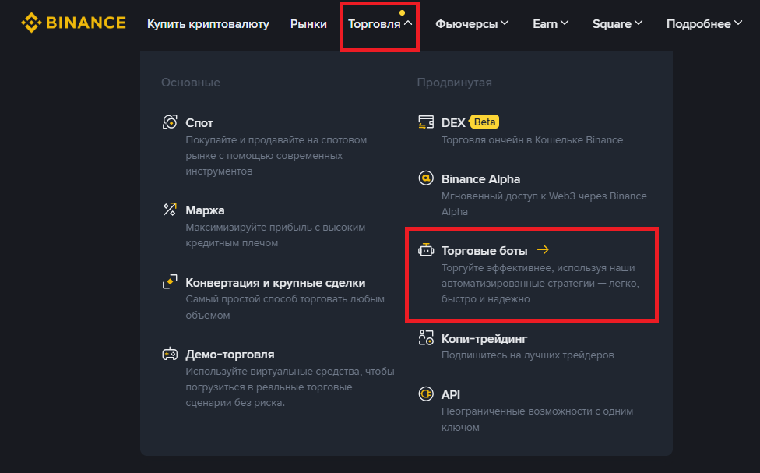This screenshot has width=760, height=473.
Task: Click the Binance Alpha icon
Action: 426,178
